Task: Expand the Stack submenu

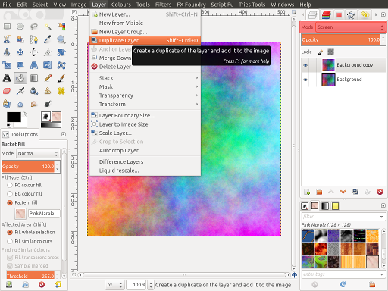Action: tap(145, 78)
